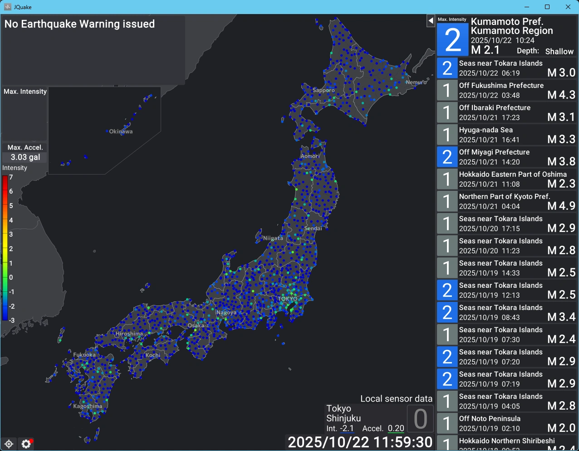
Task: Click the intensity 1 badge for Off Fukushima
Action: 447,90
